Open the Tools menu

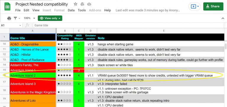(82, 10)
